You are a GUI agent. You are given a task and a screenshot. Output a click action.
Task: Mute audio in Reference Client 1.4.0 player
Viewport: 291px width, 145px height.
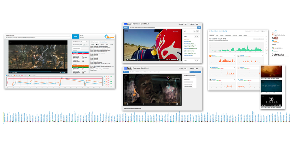pyautogui.click(x=169, y=104)
